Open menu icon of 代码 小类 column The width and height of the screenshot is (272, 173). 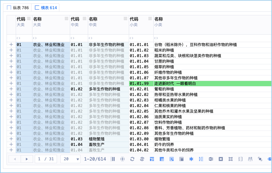(x=150, y=19)
